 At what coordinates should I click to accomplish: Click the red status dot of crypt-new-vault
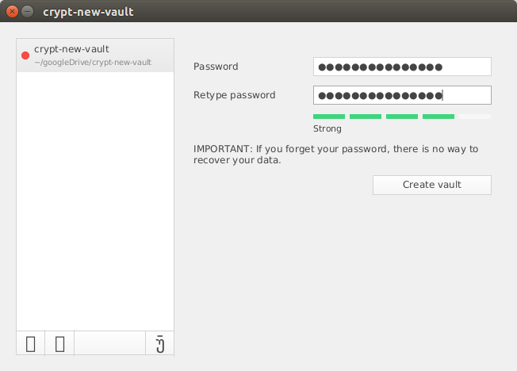(x=25, y=55)
